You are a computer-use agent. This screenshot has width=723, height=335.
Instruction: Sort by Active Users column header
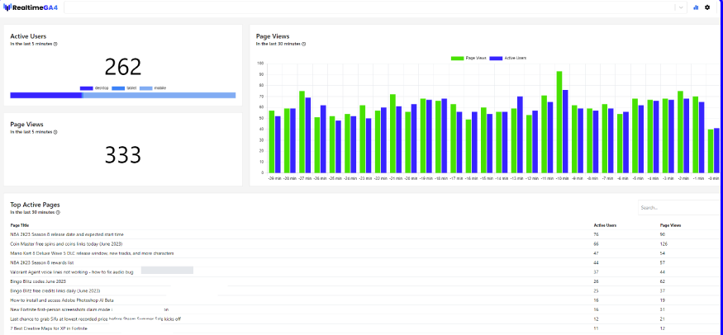pos(605,225)
